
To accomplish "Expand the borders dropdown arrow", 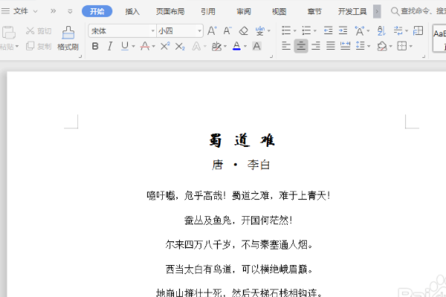I will coord(411,46).
